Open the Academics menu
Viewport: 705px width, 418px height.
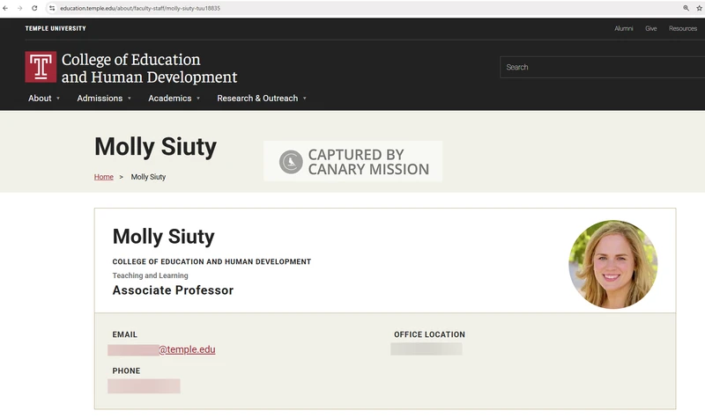[x=169, y=99]
